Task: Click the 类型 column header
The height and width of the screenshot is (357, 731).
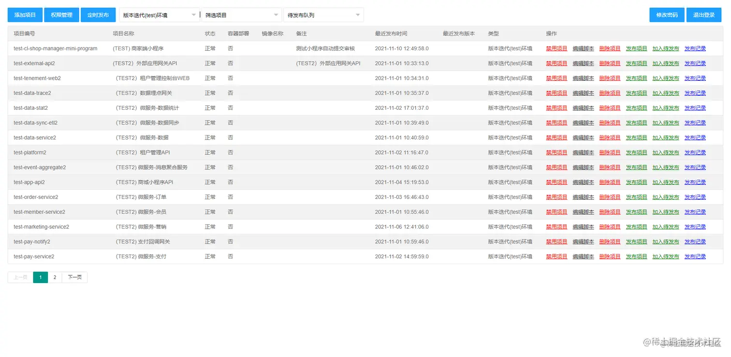Action: click(x=493, y=34)
